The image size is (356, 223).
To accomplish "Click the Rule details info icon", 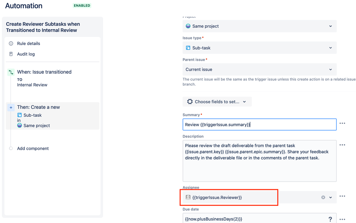I will (11, 43).
